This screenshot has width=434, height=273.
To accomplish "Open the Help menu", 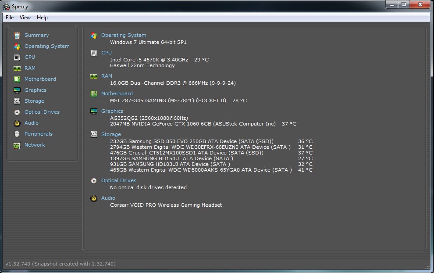I will (x=42, y=18).
